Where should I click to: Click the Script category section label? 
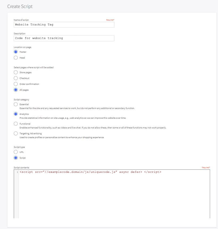pyautogui.click(x=22, y=100)
